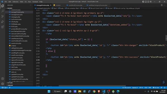Open the Search view in activity bar
The height and width of the screenshot is (94, 167).
(3, 11)
